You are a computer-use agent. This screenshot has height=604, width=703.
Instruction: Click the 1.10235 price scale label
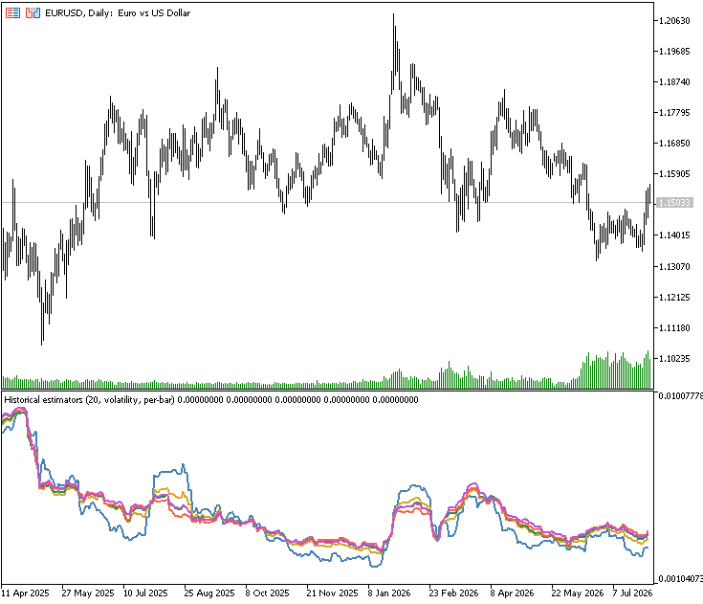pyautogui.click(x=674, y=359)
